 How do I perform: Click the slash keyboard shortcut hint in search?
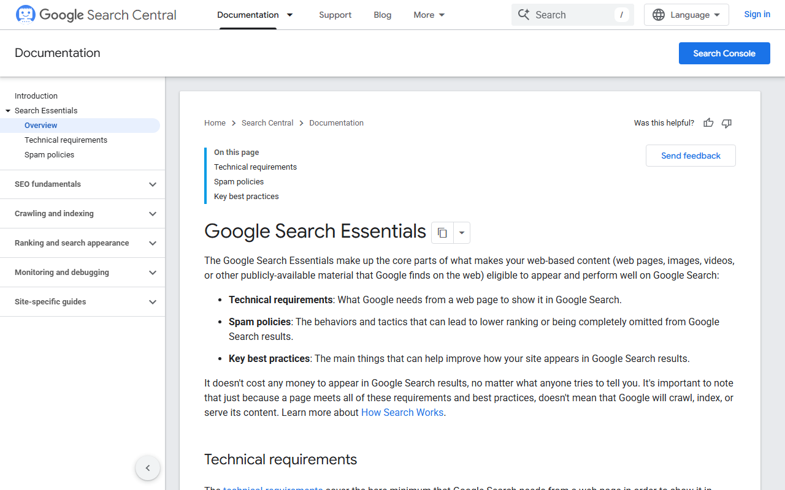click(x=622, y=15)
